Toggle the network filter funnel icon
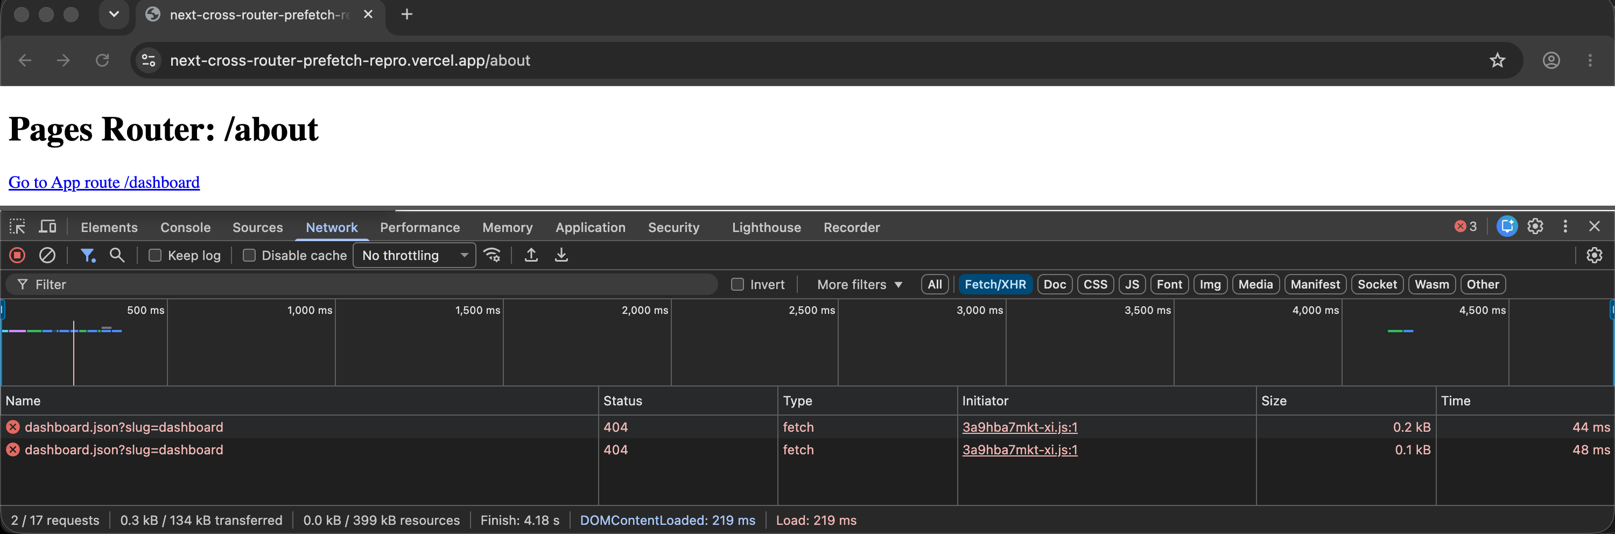The height and width of the screenshot is (534, 1615). click(x=88, y=255)
